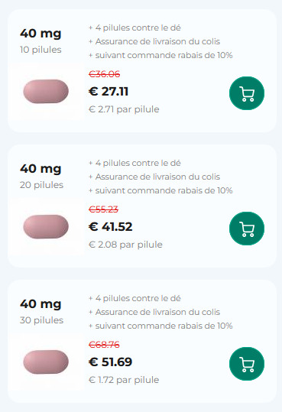This screenshot has height=412, width=282.
Task: Click the struck-through €68.76 price
Action: pyautogui.click(x=104, y=345)
